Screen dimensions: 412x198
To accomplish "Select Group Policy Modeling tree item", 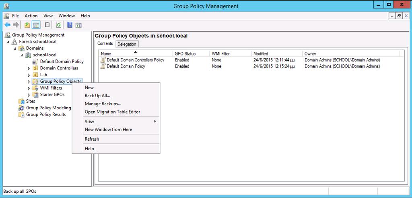I will pos(49,108).
